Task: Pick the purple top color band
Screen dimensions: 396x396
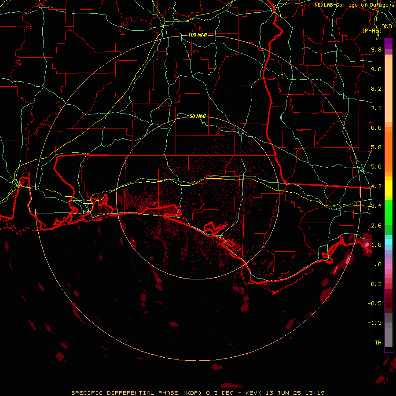Action: pyautogui.click(x=389, y=44)
